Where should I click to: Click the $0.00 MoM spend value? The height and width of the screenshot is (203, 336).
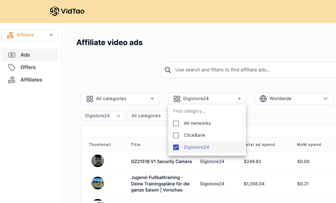303,162
